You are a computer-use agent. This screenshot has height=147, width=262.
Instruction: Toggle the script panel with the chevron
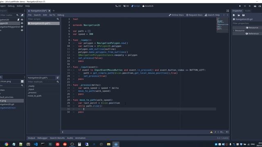pyautogui.click(x=63, y=132)
